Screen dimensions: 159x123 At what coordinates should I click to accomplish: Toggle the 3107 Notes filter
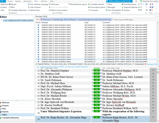coord(70,19)
